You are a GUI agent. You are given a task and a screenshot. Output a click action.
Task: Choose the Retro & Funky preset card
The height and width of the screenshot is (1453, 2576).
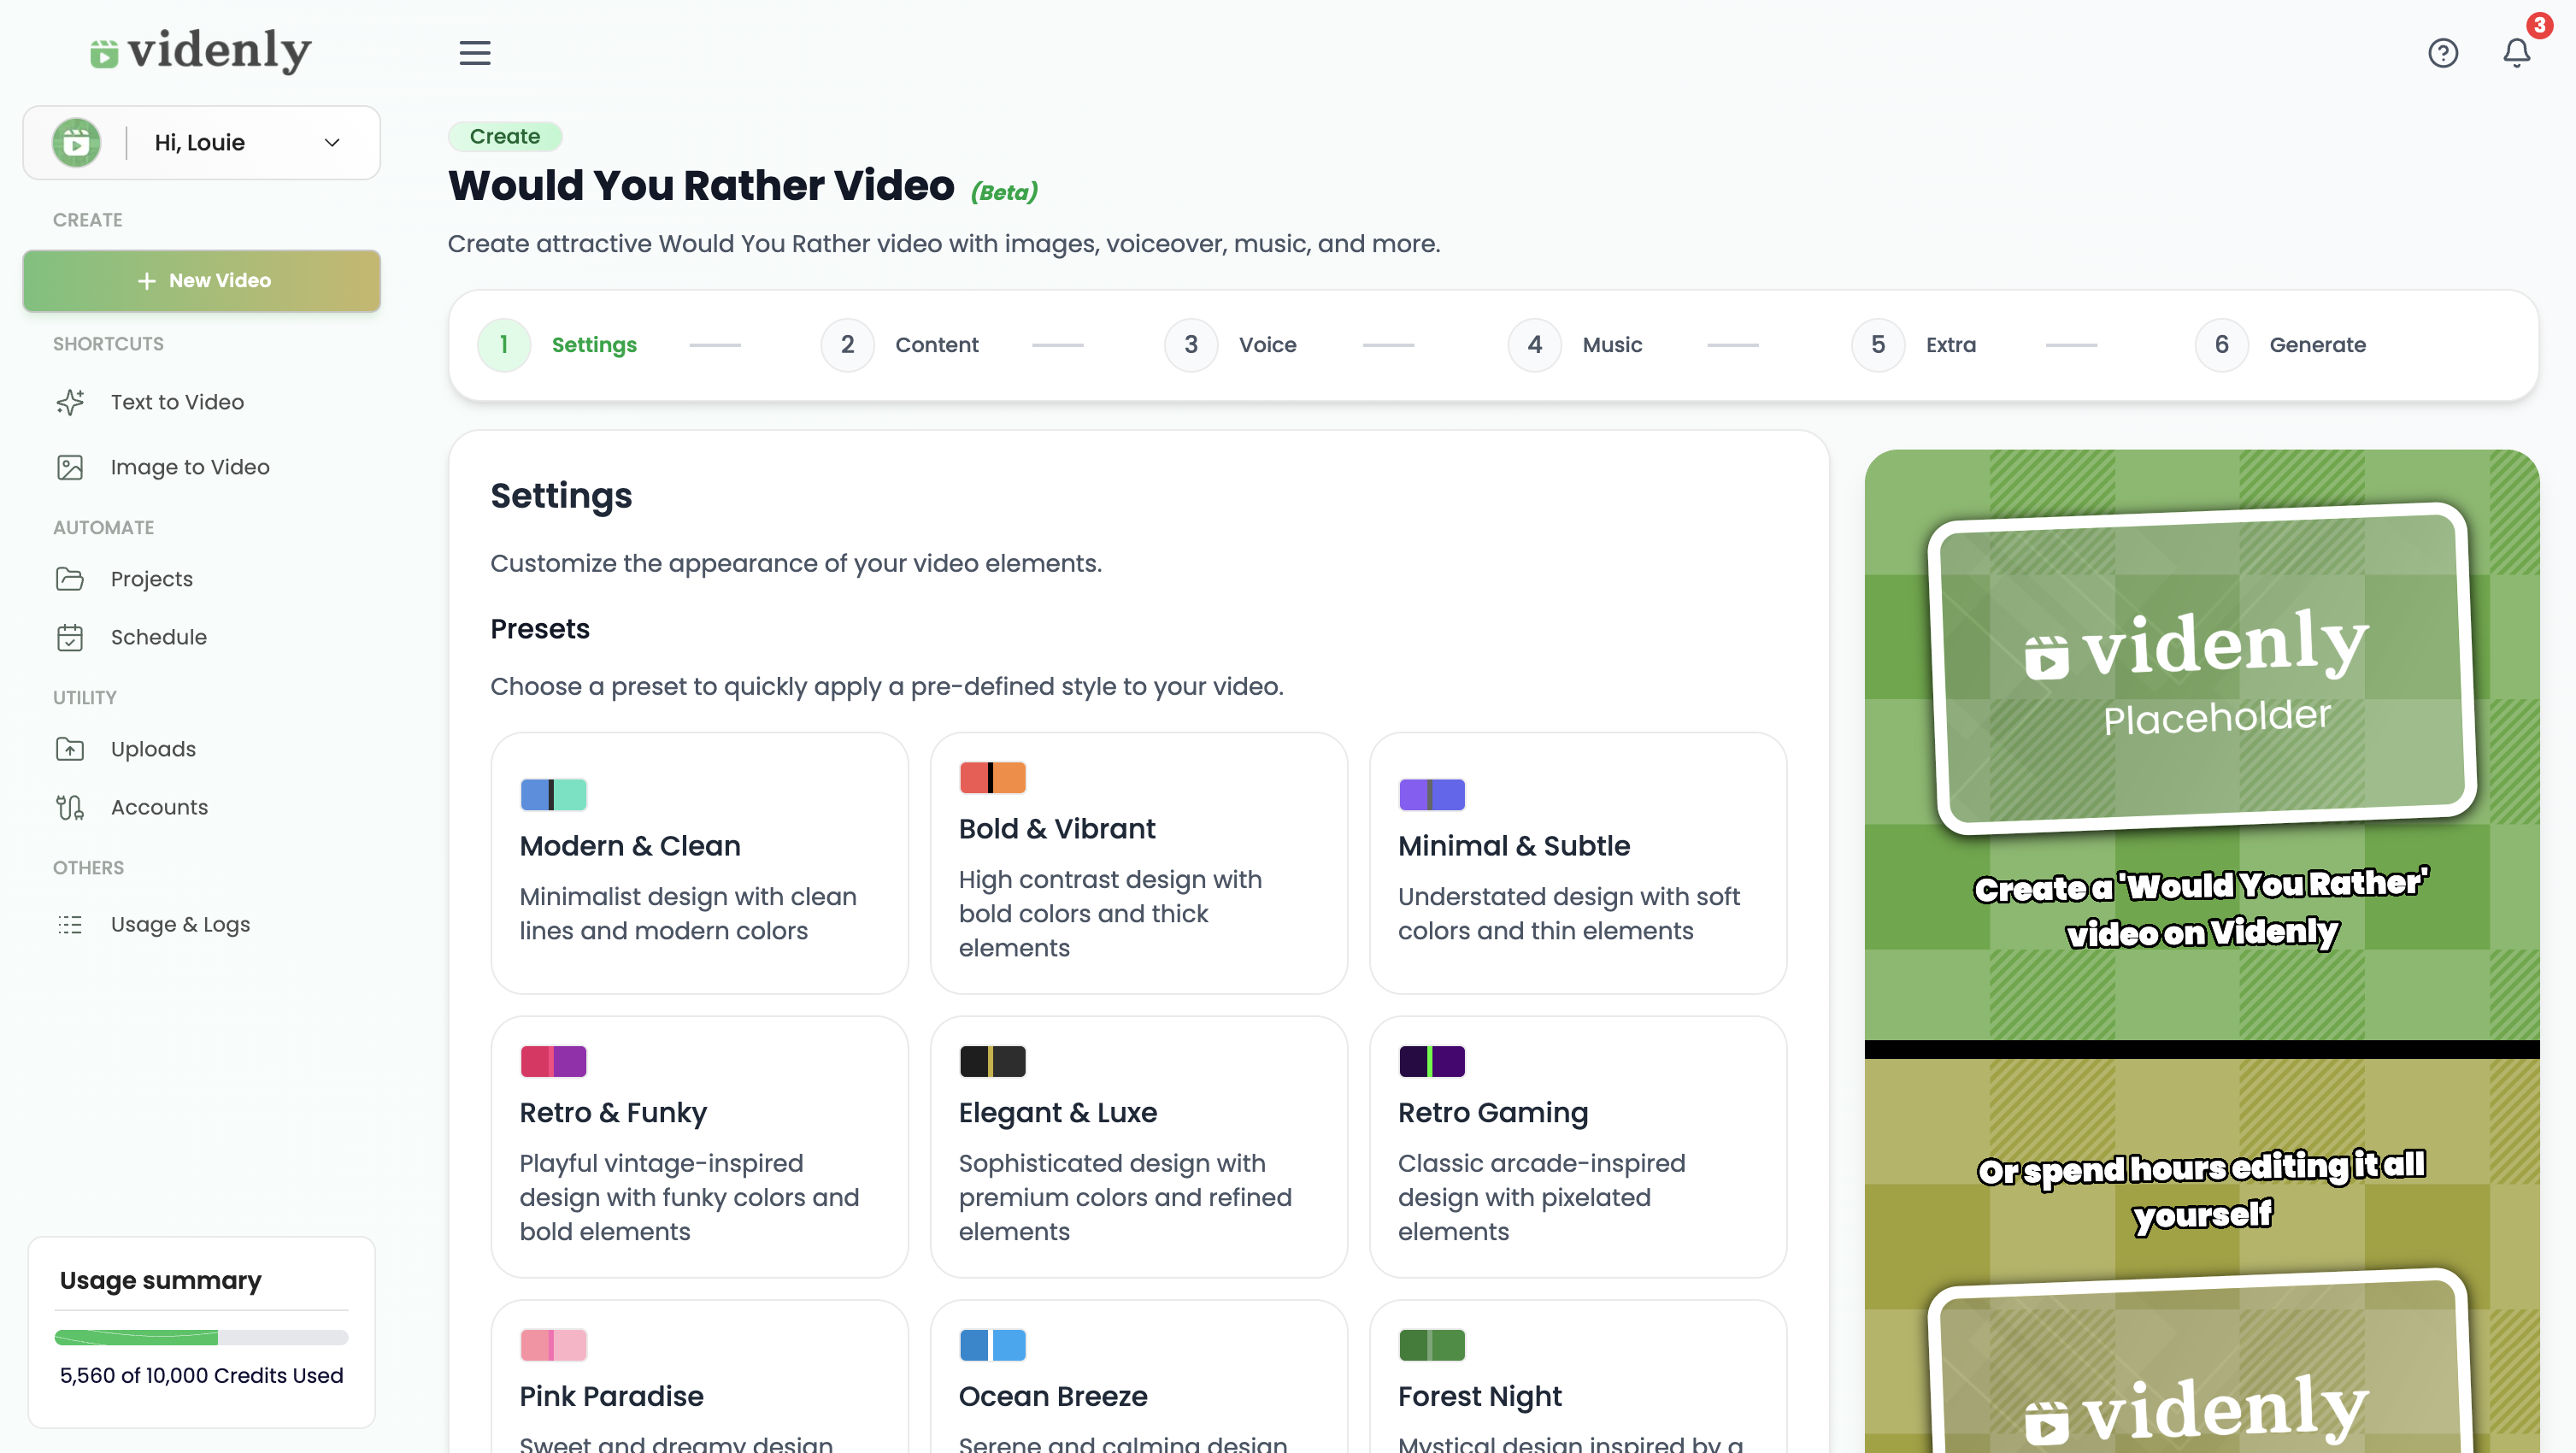[700, 1147]
